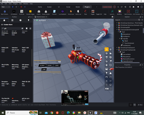The image size is (144, 115).
Task: Open the F3X Decorate tool icon
Action: coord(111,73)
